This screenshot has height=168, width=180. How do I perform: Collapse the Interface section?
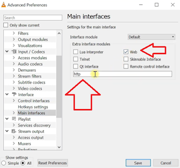pyautogui.click(x=7, y=95)
